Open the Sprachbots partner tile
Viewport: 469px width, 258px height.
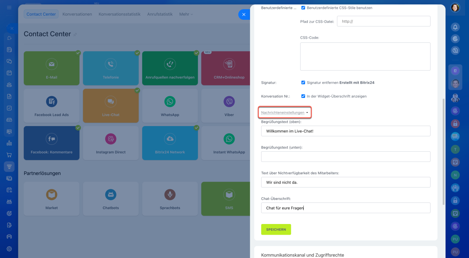[x=170, y=199]
